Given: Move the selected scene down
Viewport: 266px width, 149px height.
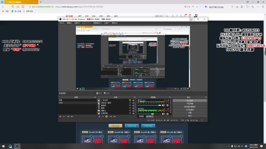Looking at the screenshot, I should pos(72,117).
